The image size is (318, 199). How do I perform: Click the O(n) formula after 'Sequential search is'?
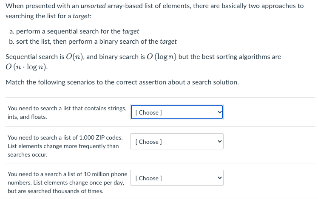(x=75, y=57)
